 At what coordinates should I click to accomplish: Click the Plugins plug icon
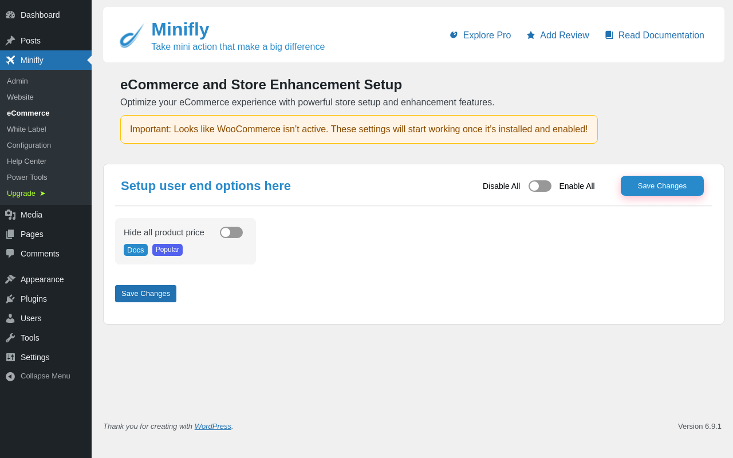click(10, 299)
